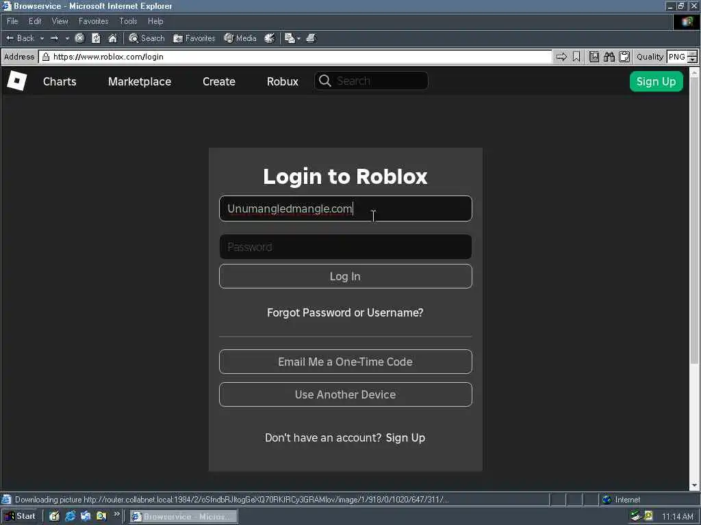Open the Back button history dropdown arrow
Image resolution: width=701 pixels, height=525 pixels.
pyautogui.click(x=42, y=38)
